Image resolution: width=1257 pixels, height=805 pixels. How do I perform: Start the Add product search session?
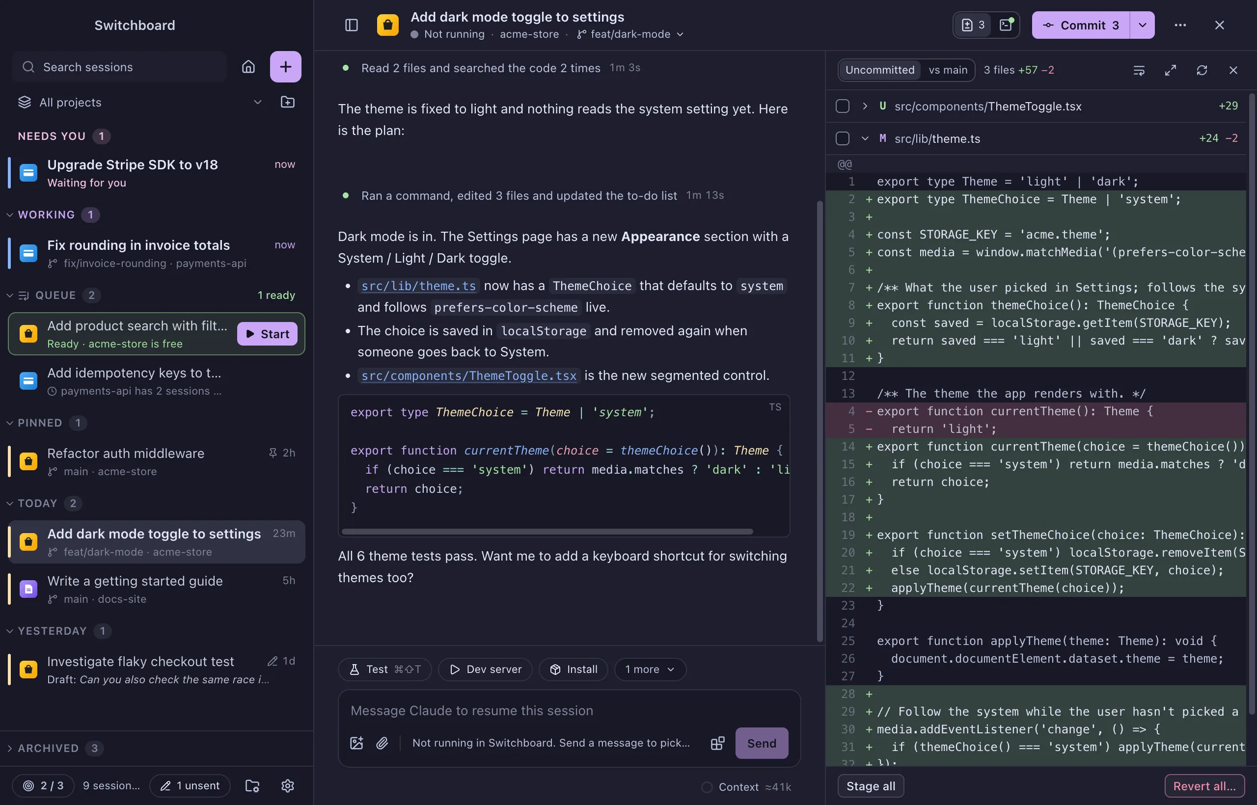coord(267,334)
